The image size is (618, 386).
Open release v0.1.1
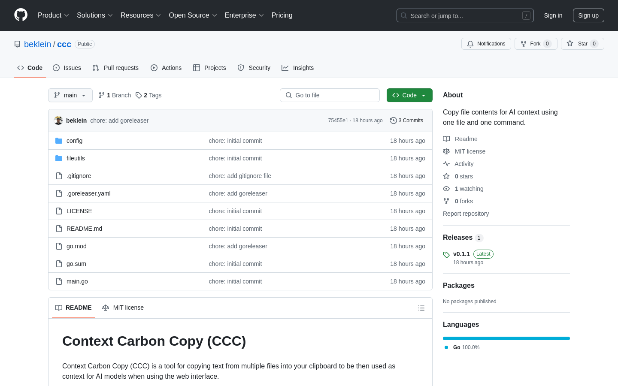461,254
